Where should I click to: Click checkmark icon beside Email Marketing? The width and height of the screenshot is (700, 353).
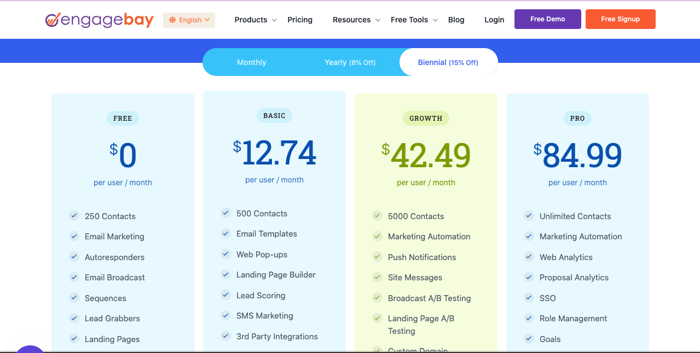[x=74, y=236]
